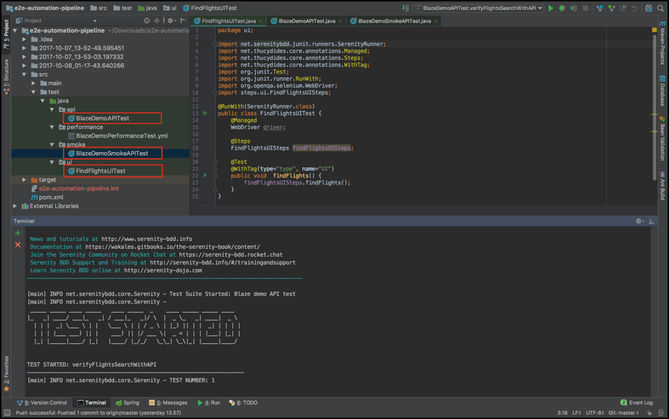Open Terminal panel settings gear
The width and height of the screenshot is (669, 419).
pos(639,221)
